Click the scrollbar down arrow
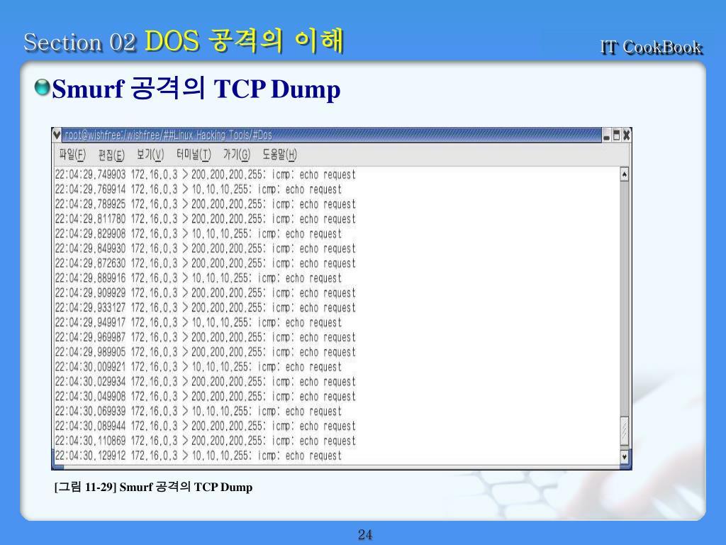Screen dimensions: 726x545 [x=624, y=457]
